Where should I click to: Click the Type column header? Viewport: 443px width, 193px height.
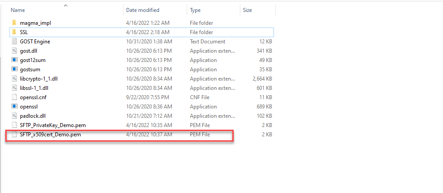click(x=195, y=10)
